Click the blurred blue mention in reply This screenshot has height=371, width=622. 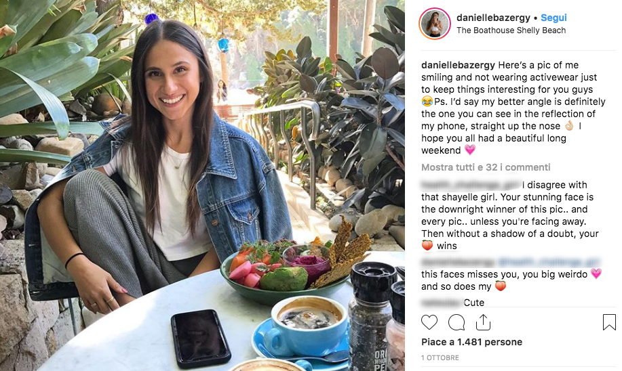(549, 262)
